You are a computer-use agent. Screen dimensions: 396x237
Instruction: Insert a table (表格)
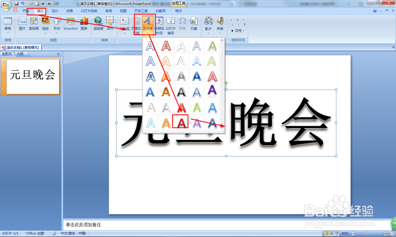8,26
